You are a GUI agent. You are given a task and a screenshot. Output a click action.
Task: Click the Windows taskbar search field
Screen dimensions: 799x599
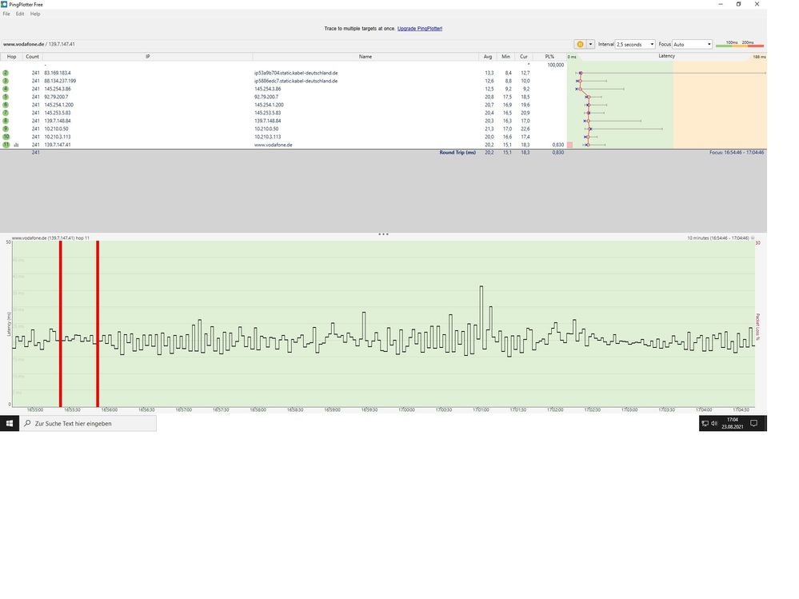pos(88,423)
